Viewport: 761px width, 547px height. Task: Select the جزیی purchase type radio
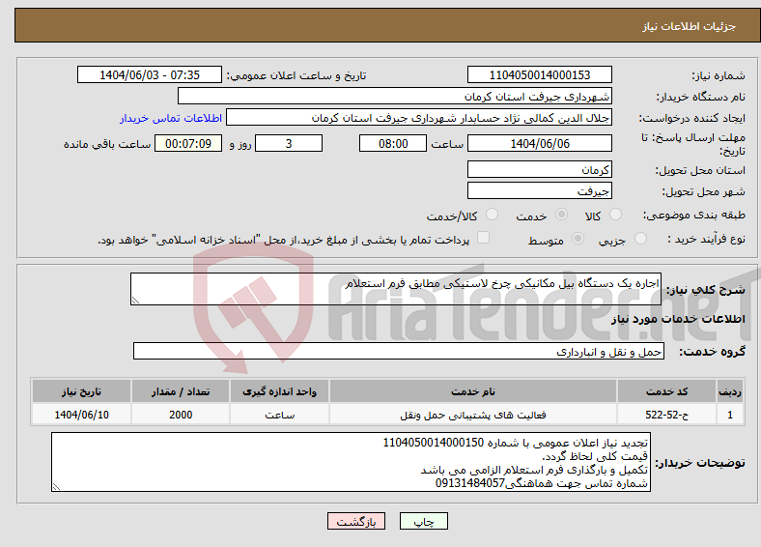pos(640,238)
